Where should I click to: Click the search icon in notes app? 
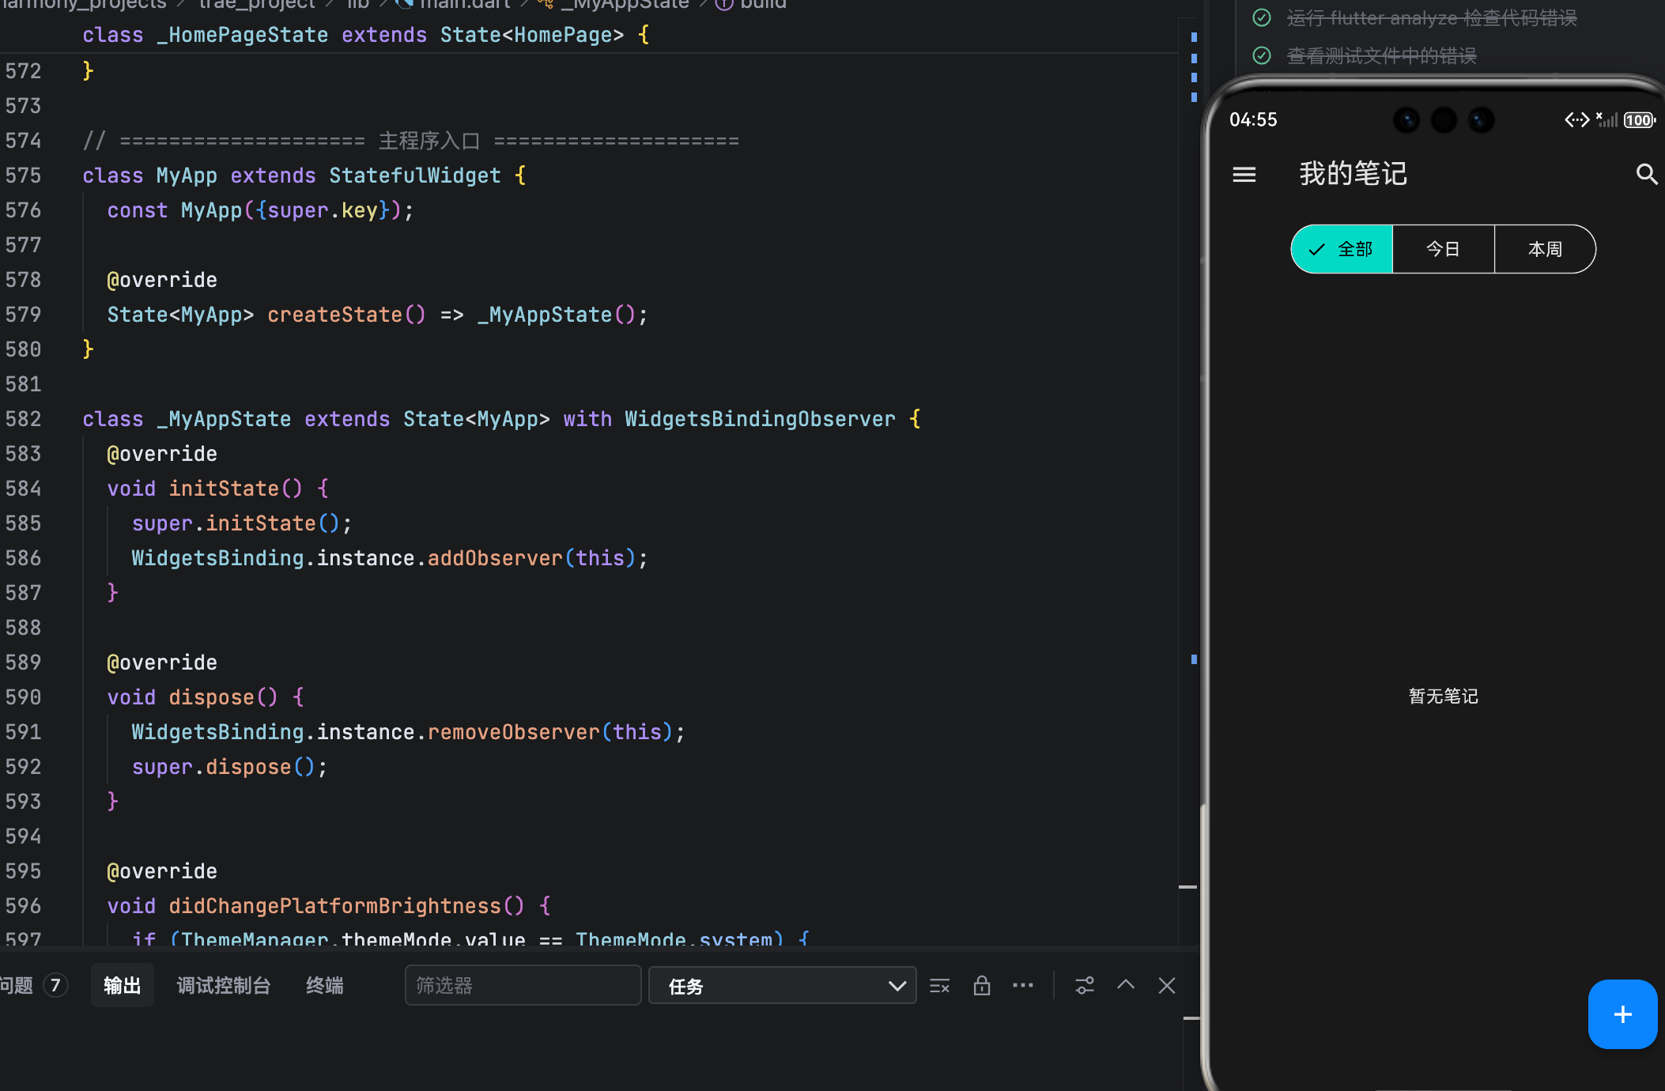pyautogui.click(x=1646, y=174)
